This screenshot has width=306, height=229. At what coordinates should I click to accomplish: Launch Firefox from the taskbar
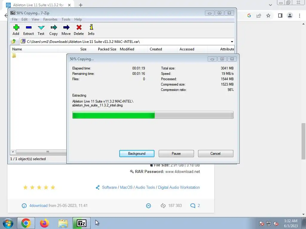coord(45,223)
